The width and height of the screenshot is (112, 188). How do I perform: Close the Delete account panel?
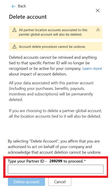tap(98, 10)
